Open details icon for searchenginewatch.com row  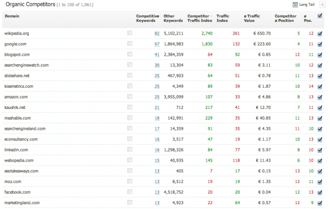pos(130,65)
